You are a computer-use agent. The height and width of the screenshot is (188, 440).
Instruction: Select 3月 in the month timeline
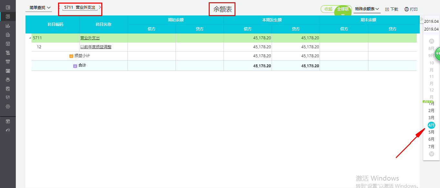431,118
